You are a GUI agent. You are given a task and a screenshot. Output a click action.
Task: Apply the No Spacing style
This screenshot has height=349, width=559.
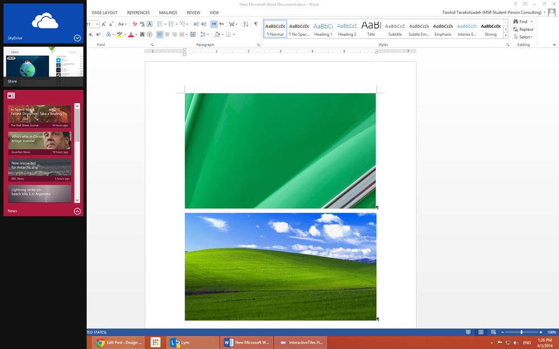[299, 29]
